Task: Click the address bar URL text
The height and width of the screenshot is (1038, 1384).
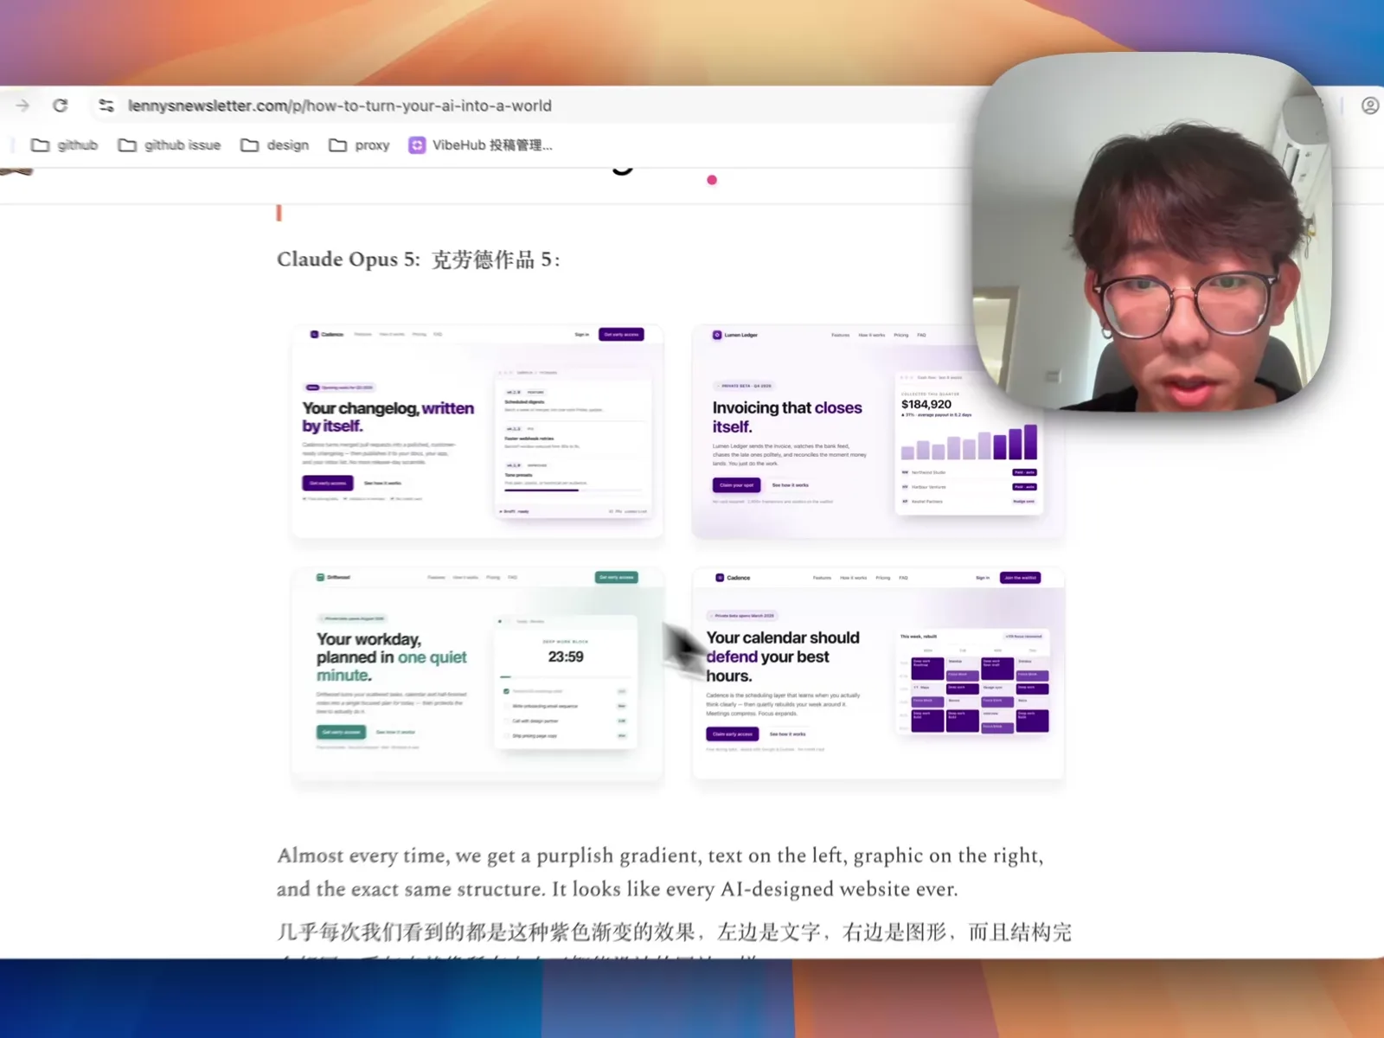Action: (339, 106)
